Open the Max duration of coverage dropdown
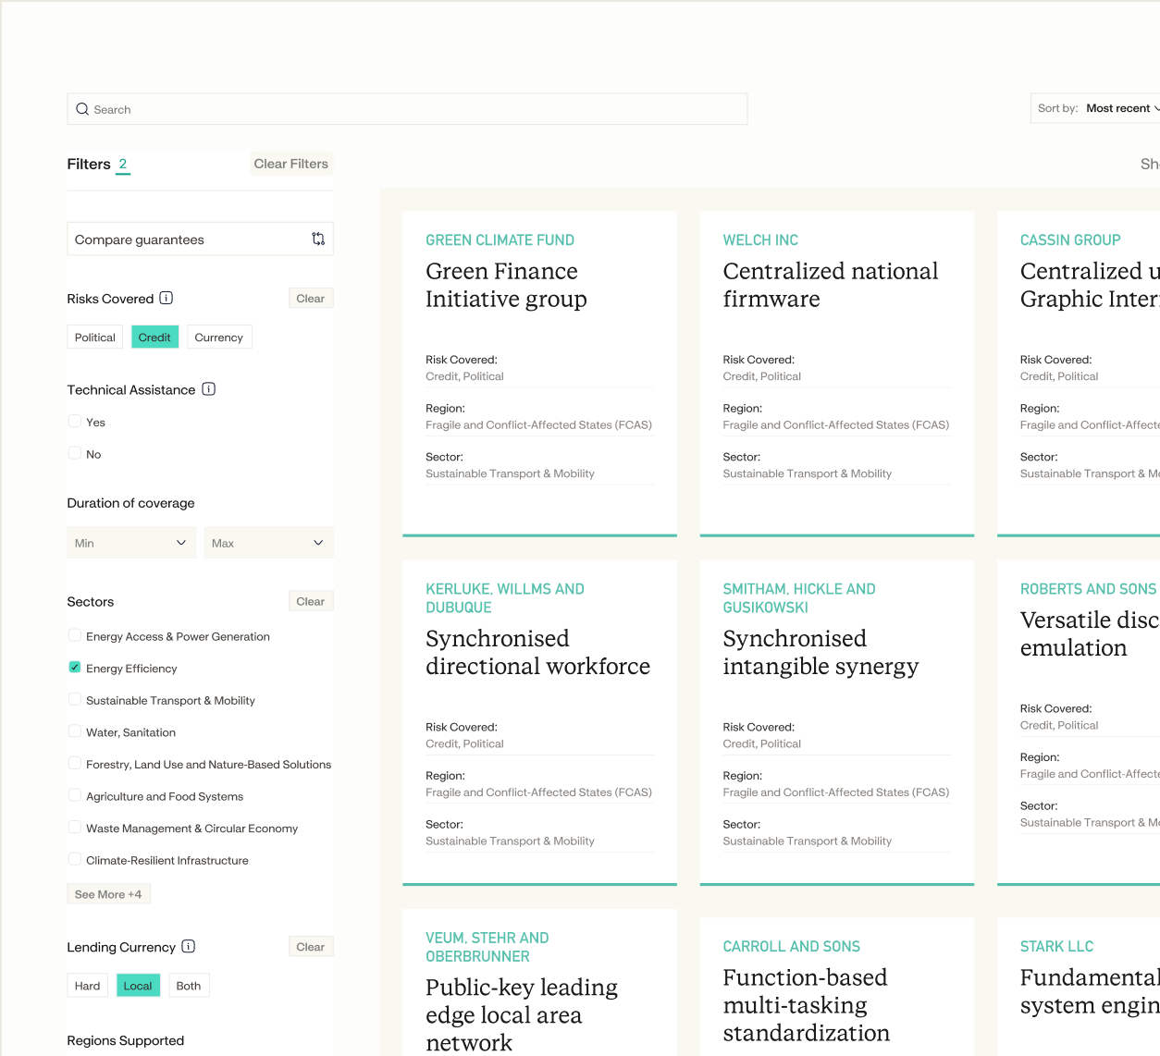The image size is (1160, 1056). pos(268,543)
